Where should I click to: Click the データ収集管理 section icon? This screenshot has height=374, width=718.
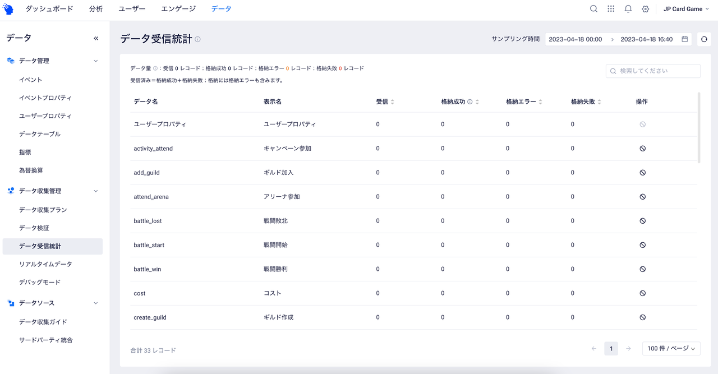coord(11,191)
